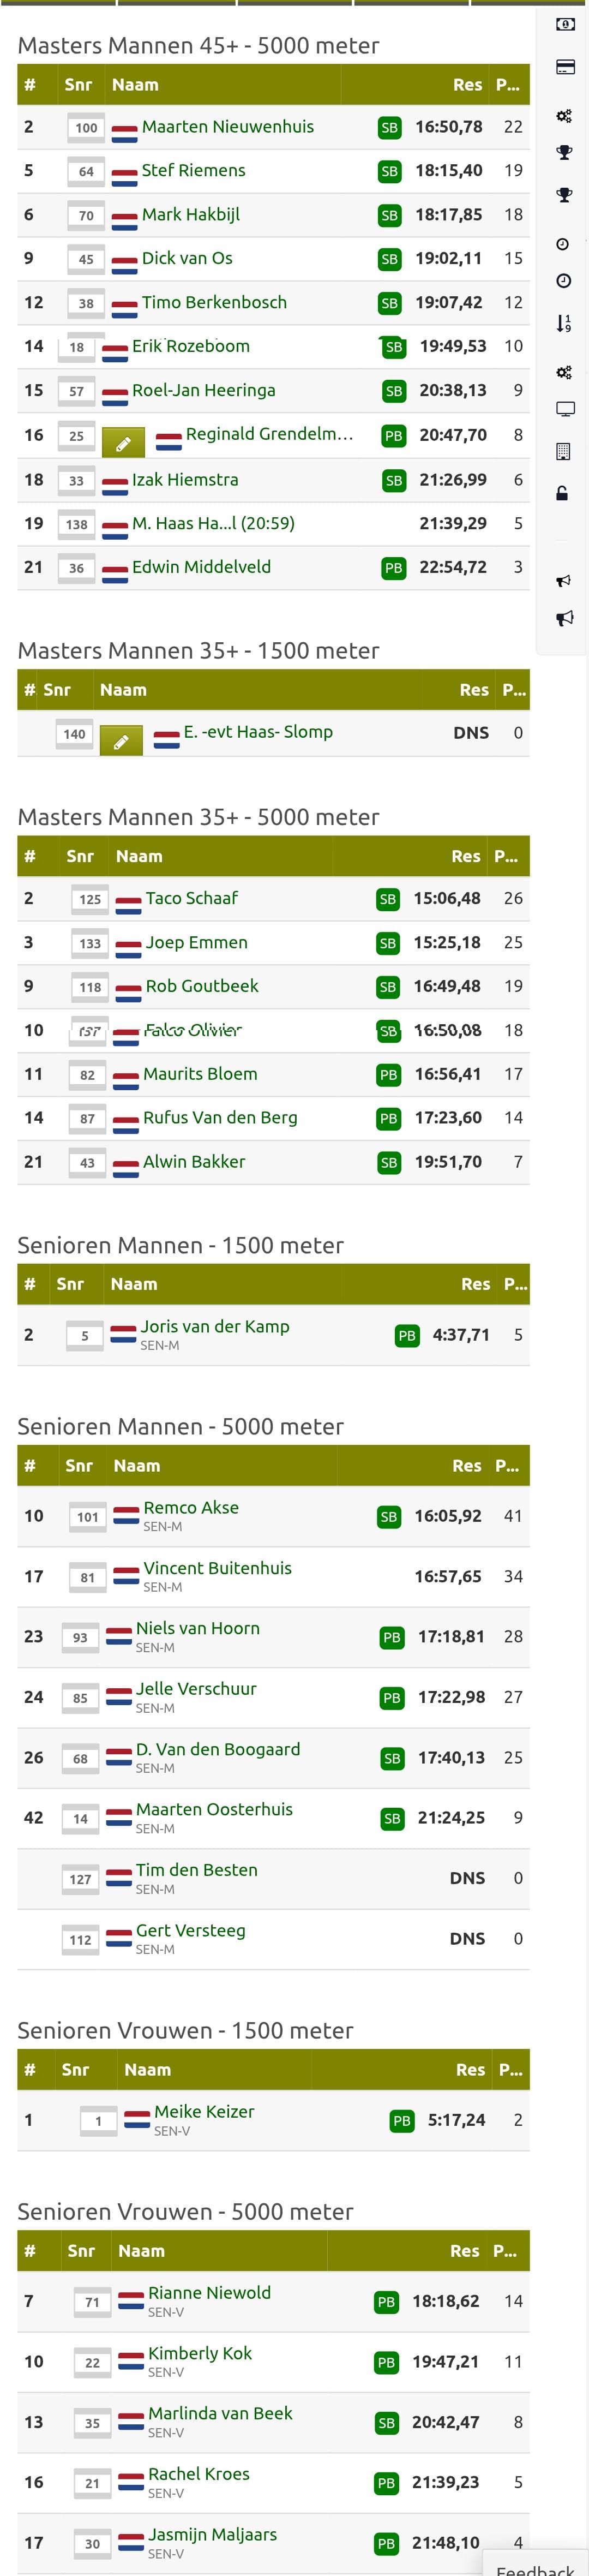Edit E. -evt Haas- Slomp entry pencil
The height and width of the screenshot is (2576, 589).
(x=121, y=741)
